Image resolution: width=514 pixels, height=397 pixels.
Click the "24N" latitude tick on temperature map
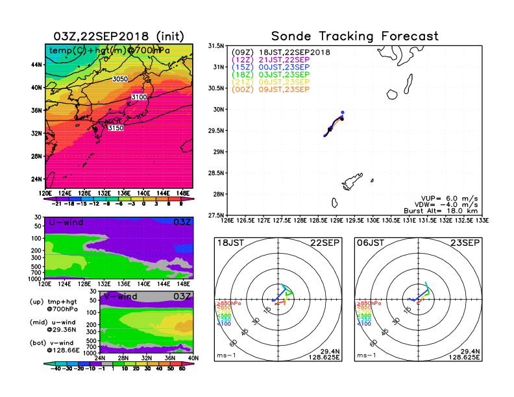(37, 179)
